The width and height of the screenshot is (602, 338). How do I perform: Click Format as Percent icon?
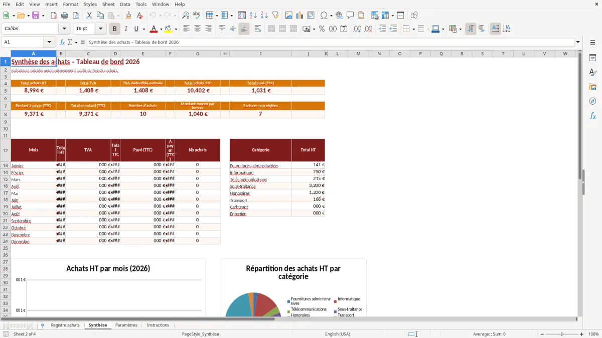click(x=322, y=29)
